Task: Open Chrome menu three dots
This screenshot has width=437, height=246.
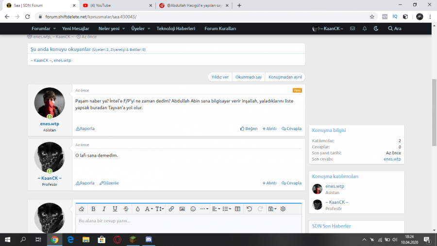Action: click(x=430, y=16)
